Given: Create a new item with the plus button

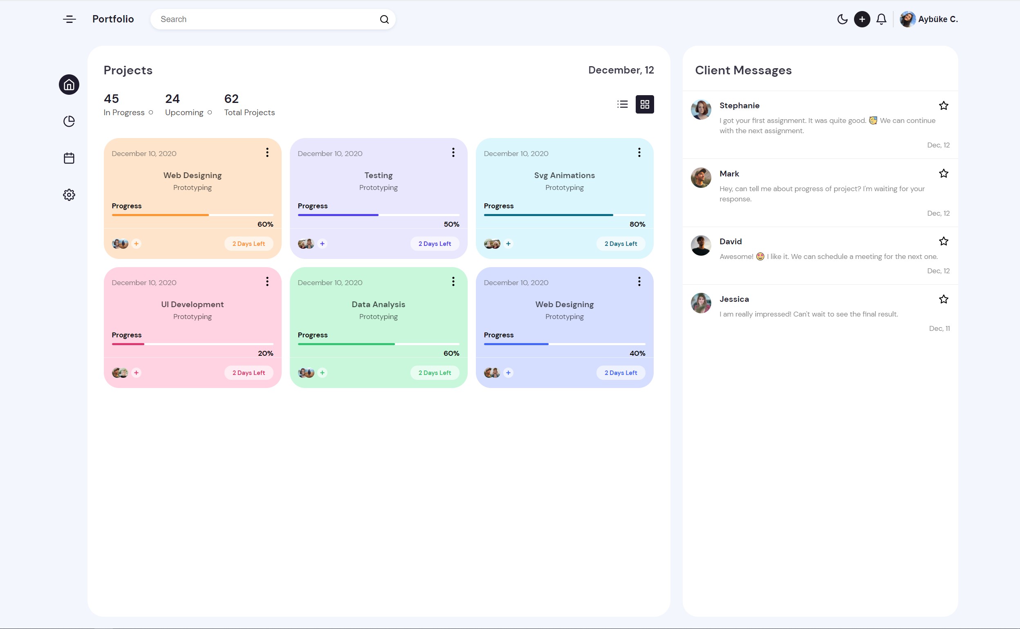Looking at the screenshot, I should 861,19.
